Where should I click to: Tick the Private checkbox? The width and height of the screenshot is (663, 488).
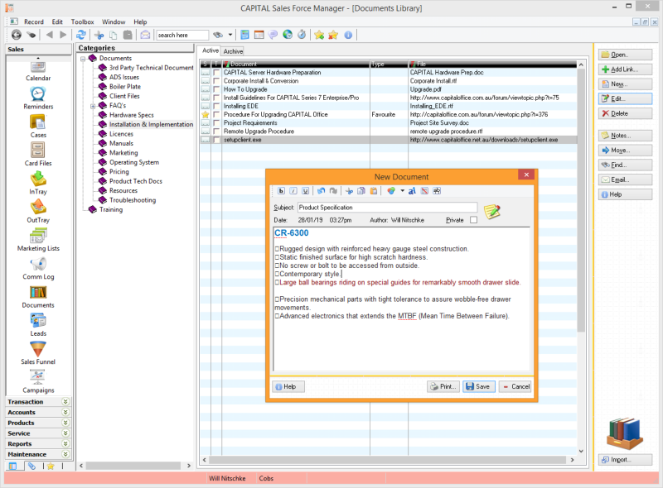click(473, 220)
